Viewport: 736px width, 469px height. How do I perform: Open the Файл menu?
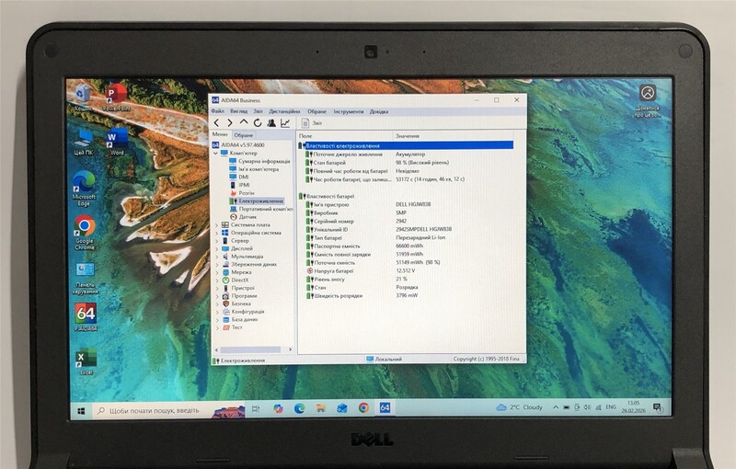pyautogui.click(x=217, y=111)
